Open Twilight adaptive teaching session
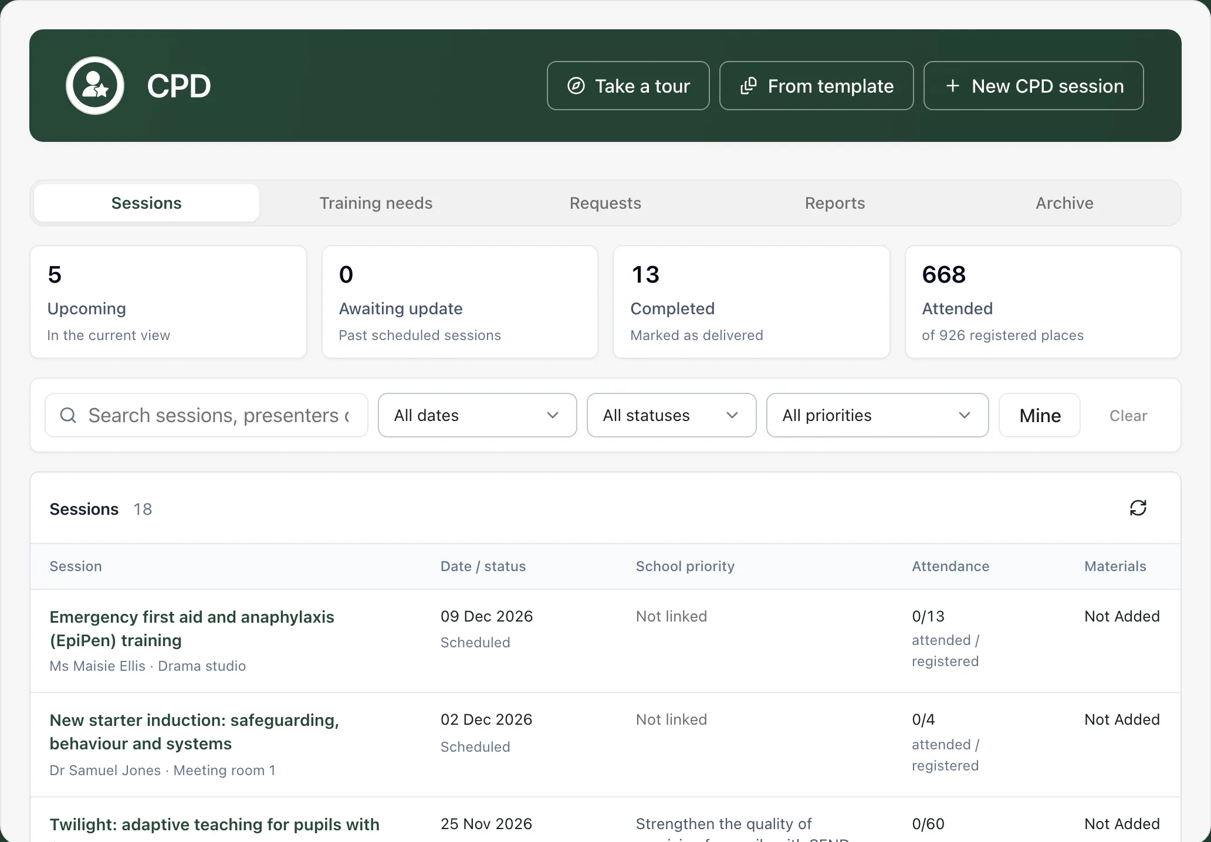Screen dimensions: 1211x842 click(214, 824)
